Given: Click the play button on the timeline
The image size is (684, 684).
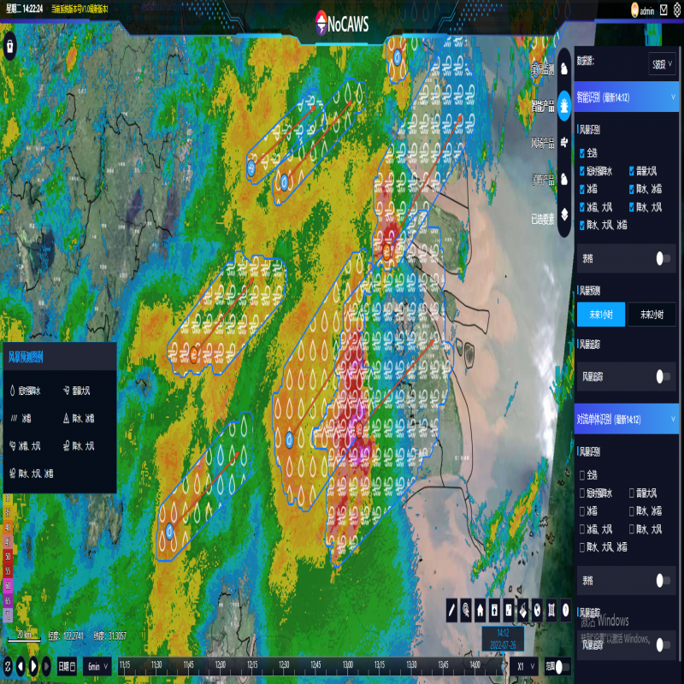Looking at the screenshot, I should point(33,666).
